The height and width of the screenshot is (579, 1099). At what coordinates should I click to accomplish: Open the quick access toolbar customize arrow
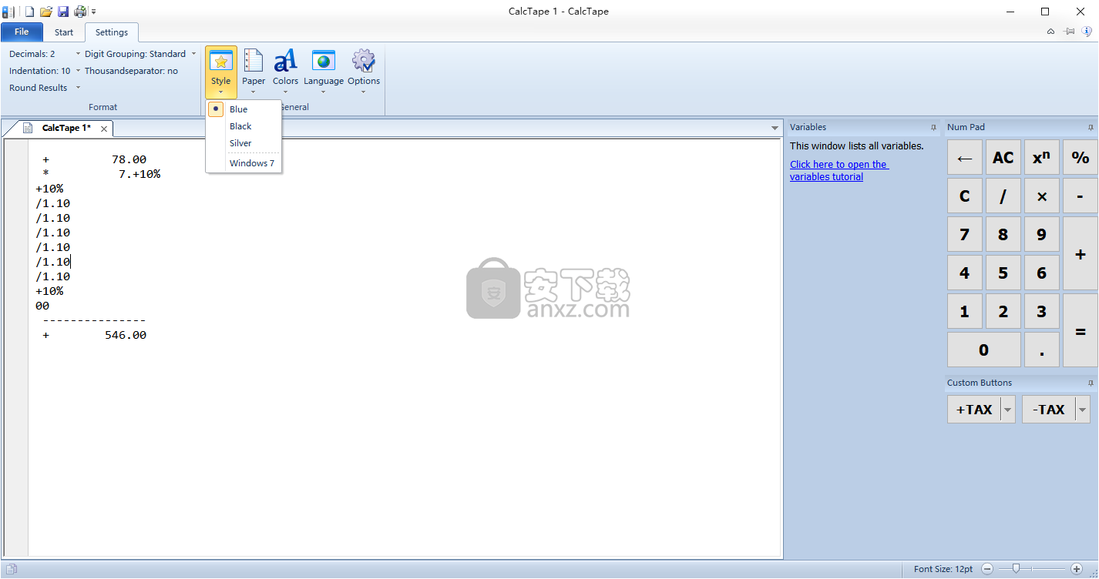(94, 12)
